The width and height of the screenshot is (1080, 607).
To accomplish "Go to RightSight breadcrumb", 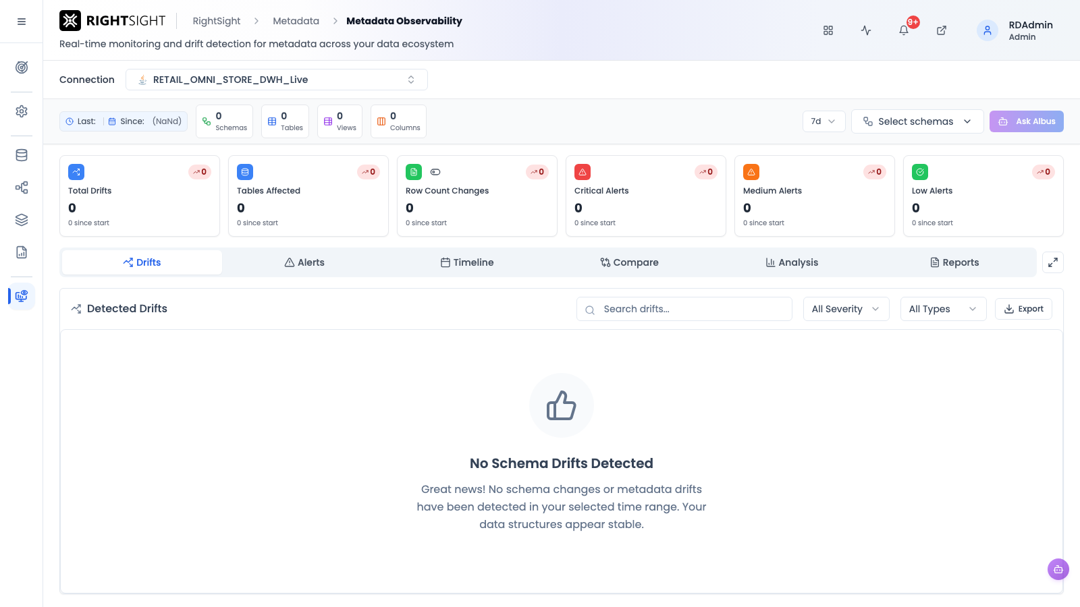I will (217, 21).
